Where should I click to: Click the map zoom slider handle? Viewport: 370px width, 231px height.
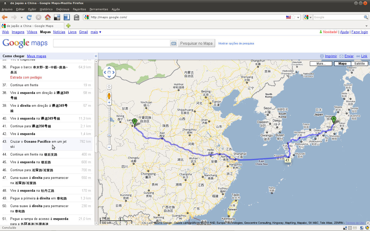[x=109, y=135]
